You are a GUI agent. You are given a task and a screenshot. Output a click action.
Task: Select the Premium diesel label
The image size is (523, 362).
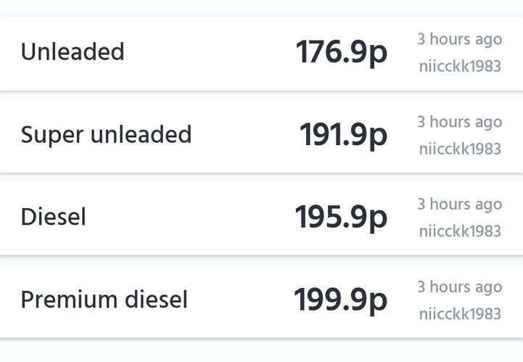tap(104, 300)
